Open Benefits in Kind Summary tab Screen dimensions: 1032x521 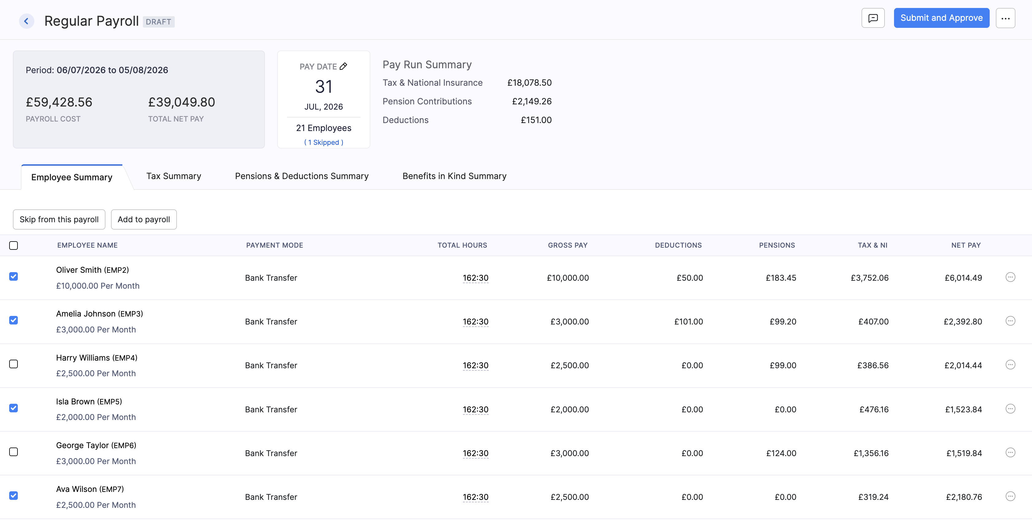tap(454, 176)
